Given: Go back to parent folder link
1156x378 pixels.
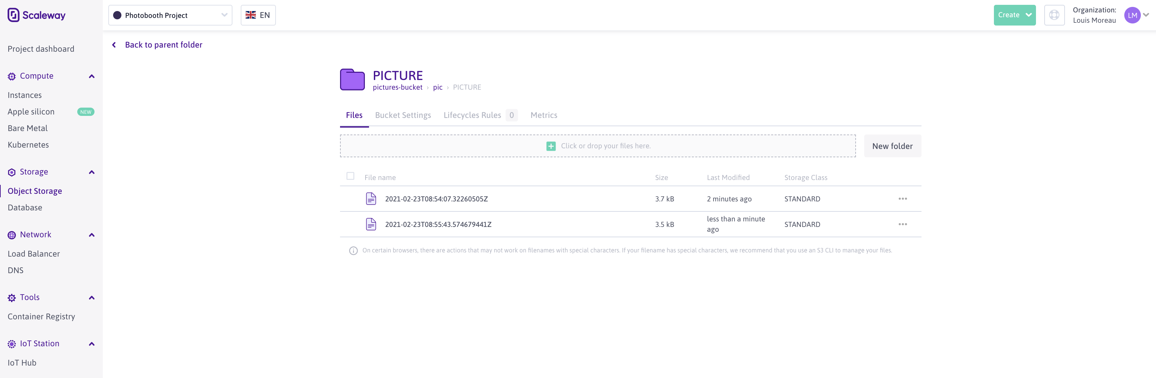Looking at the screenshot, I should point(163,45).
